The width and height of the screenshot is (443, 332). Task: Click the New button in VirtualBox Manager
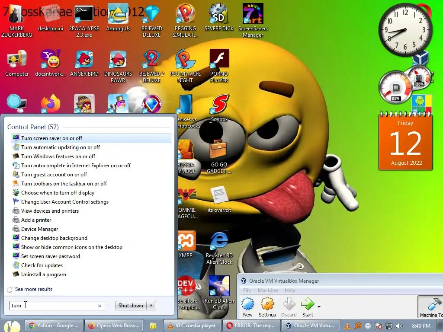pos(248,307)
